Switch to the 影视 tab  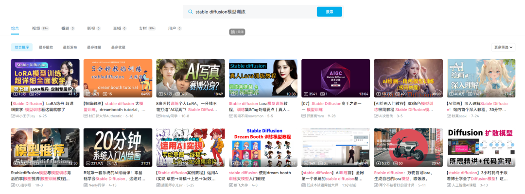point(94,29)
